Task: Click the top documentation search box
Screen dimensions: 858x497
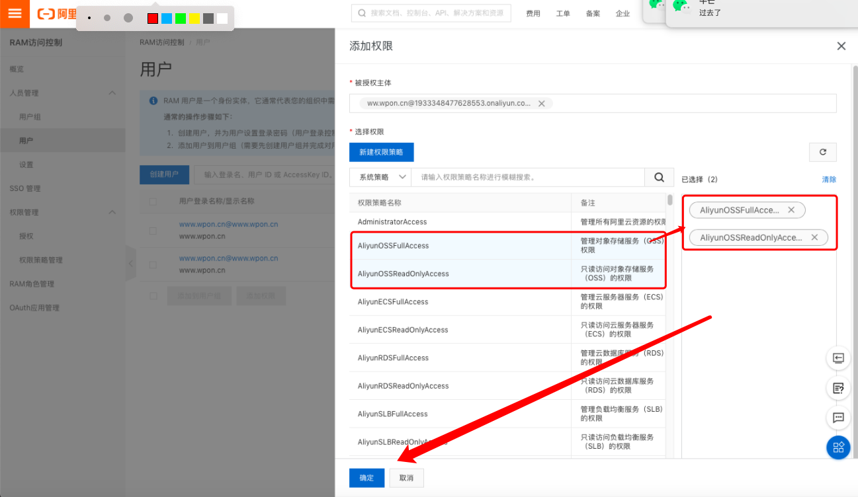Action: click(431, 13)
